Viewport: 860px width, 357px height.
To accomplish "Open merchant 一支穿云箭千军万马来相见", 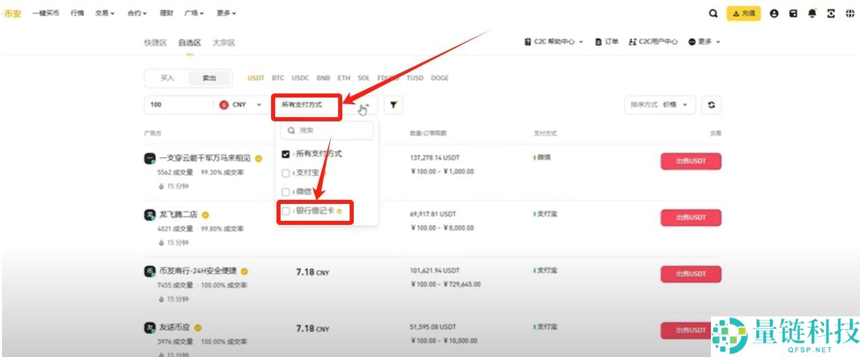I will pos(205,158).
